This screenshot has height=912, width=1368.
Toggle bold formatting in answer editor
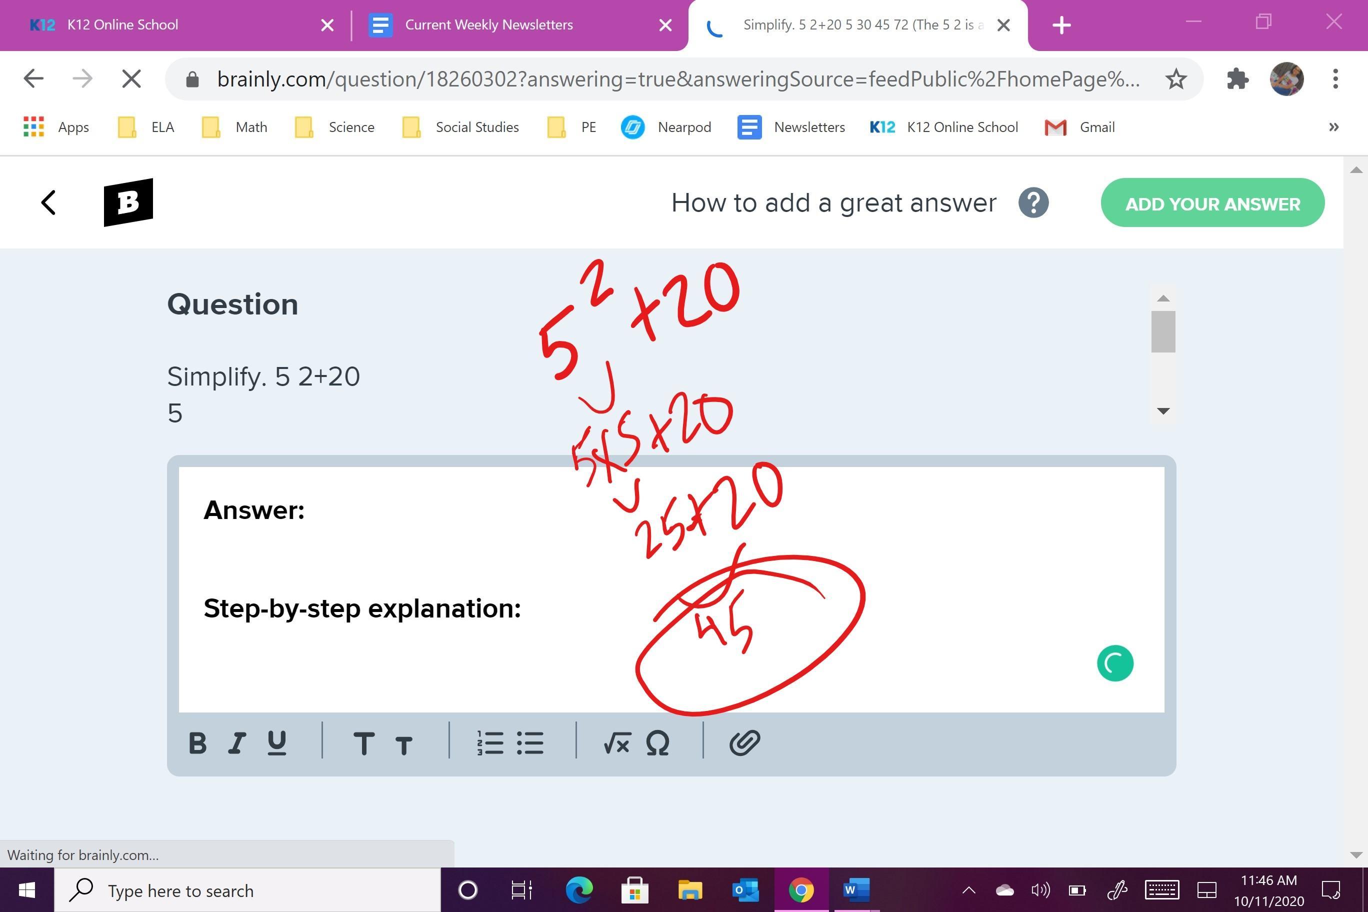coord(198,742)
